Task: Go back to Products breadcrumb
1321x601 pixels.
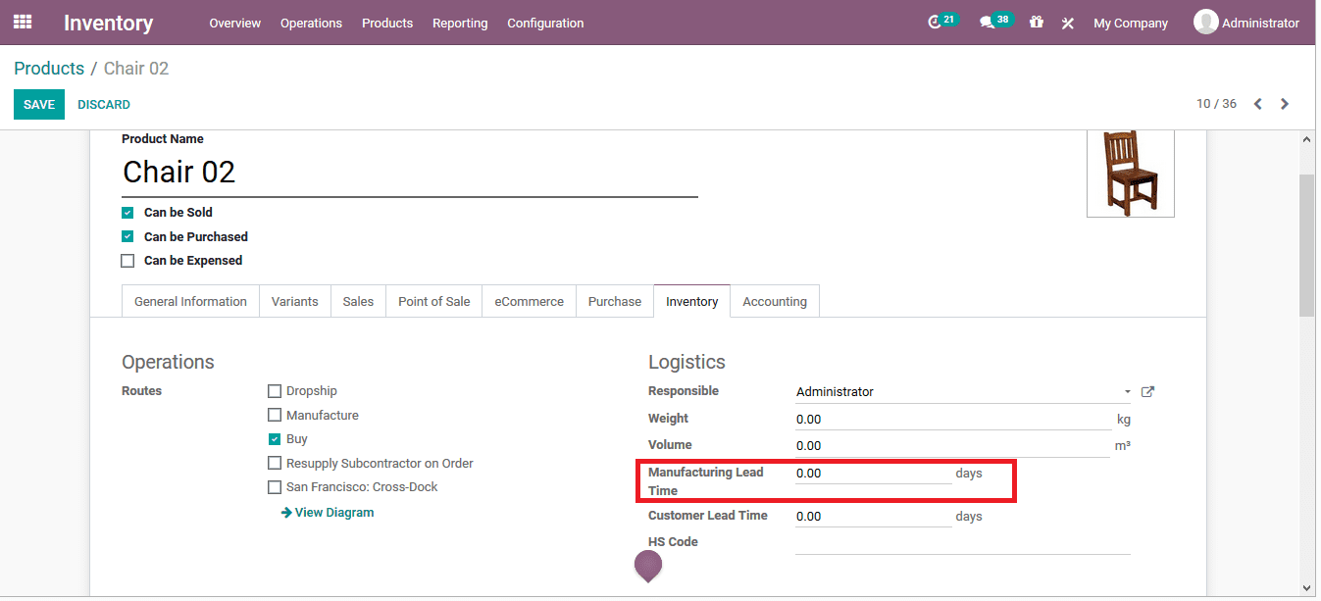Action: tap(49, 69)
